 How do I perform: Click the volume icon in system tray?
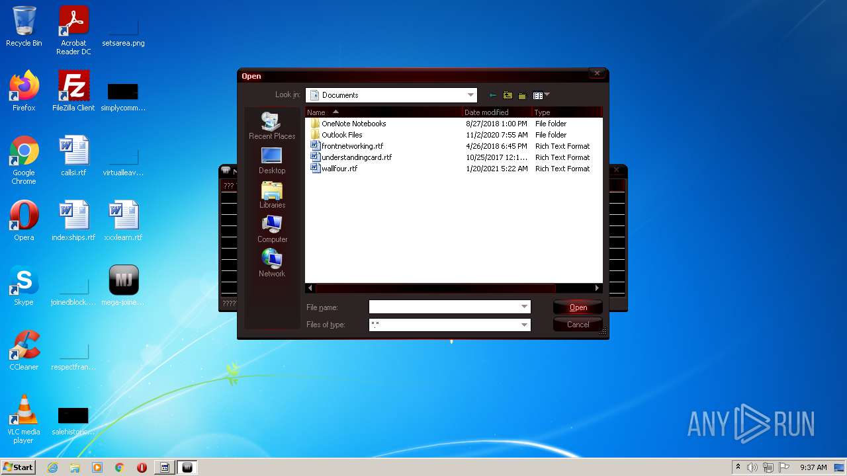pyautogui.click(x=752, y=467)
